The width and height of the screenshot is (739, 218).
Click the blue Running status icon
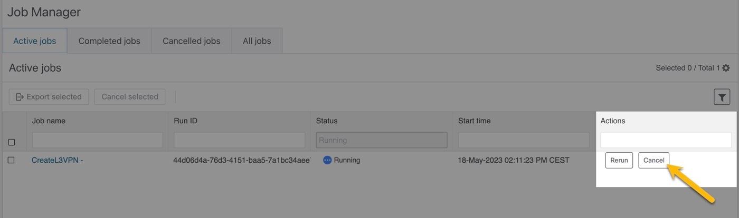point(327,160)
